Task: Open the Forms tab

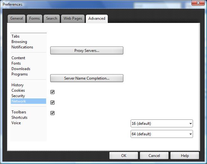Action: click(x=34, y=19)
